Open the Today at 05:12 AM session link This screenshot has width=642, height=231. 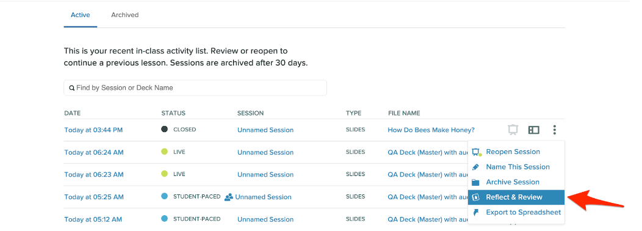(93, 219)
